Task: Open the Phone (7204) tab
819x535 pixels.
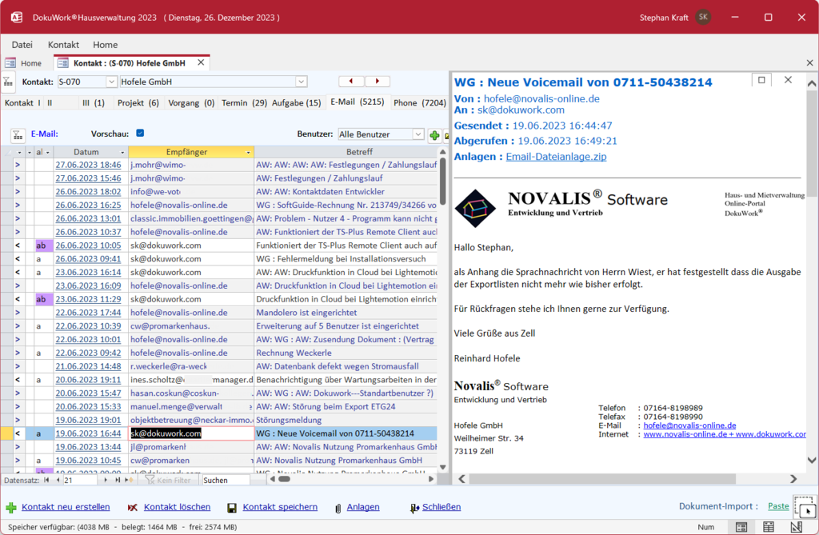Action: (419, 102)
